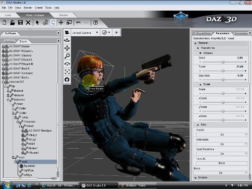Screen dimensions: 252x189
Task: Activate the Rotate tool in main toolbar
Action: [x=53, y=23]
